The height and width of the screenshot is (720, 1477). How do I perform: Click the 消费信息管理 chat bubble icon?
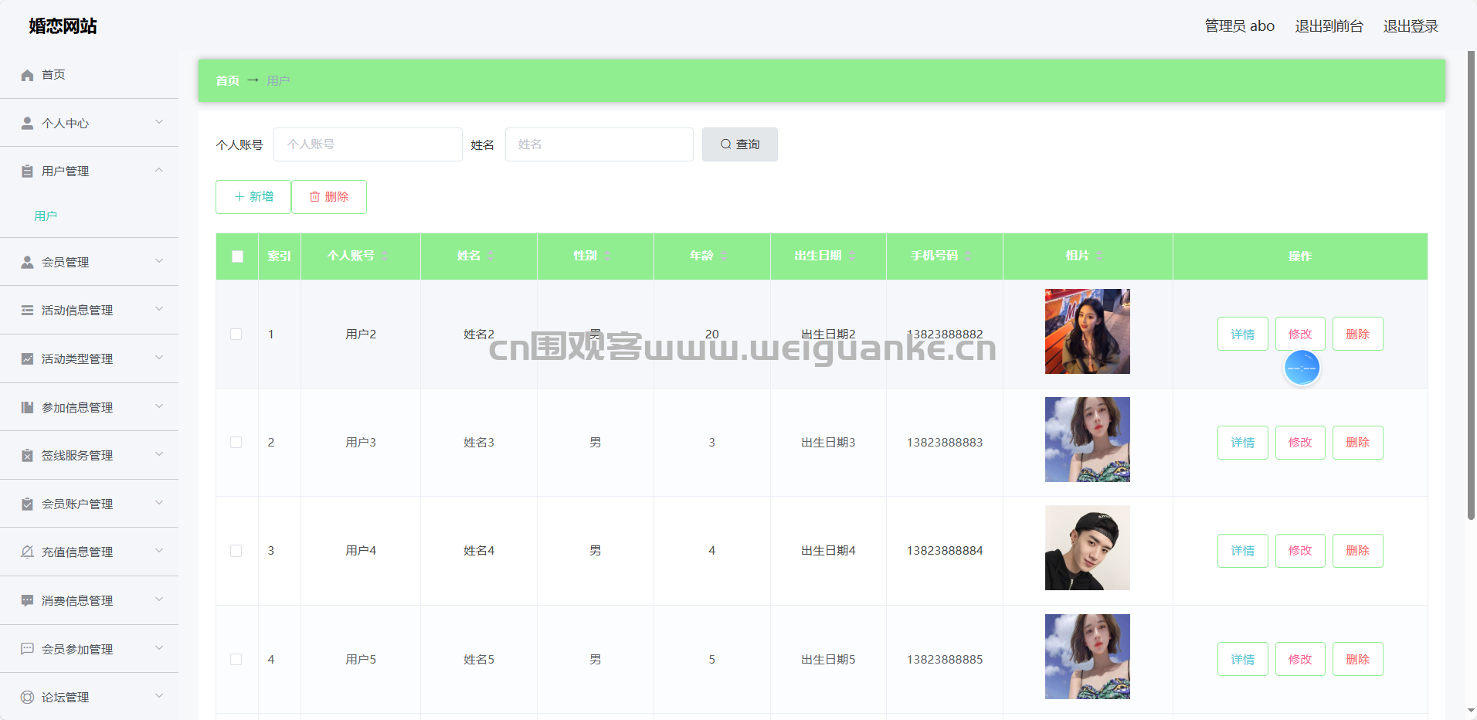pos(27,600)
